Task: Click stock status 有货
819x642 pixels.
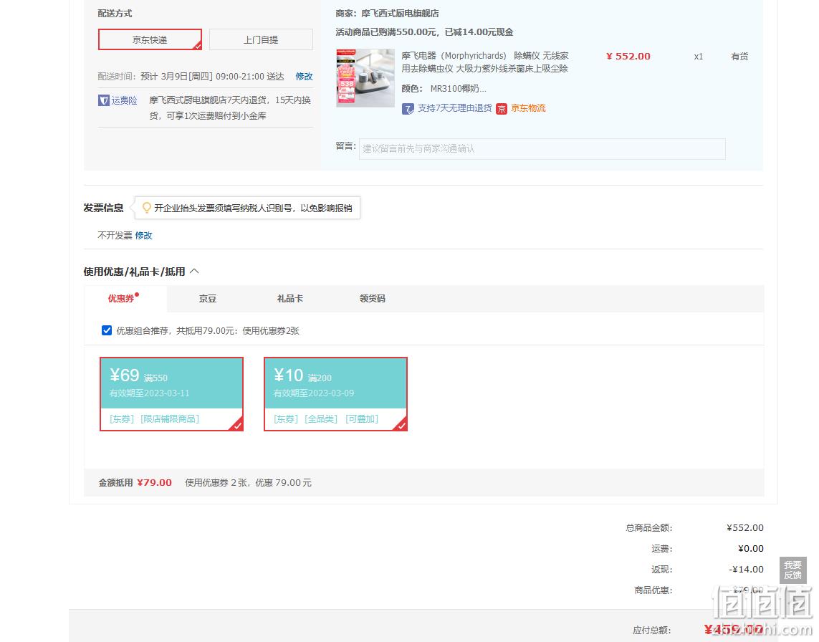Action: (x=739, y=57)
